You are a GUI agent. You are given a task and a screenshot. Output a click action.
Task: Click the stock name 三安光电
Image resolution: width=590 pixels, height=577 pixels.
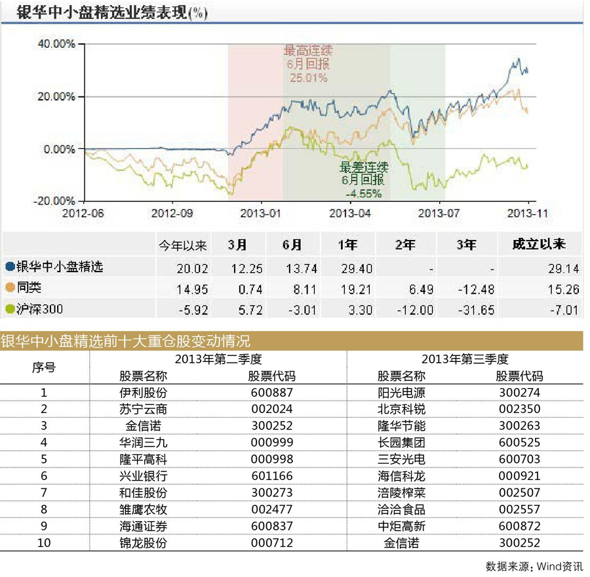click(x=401, y=459)
